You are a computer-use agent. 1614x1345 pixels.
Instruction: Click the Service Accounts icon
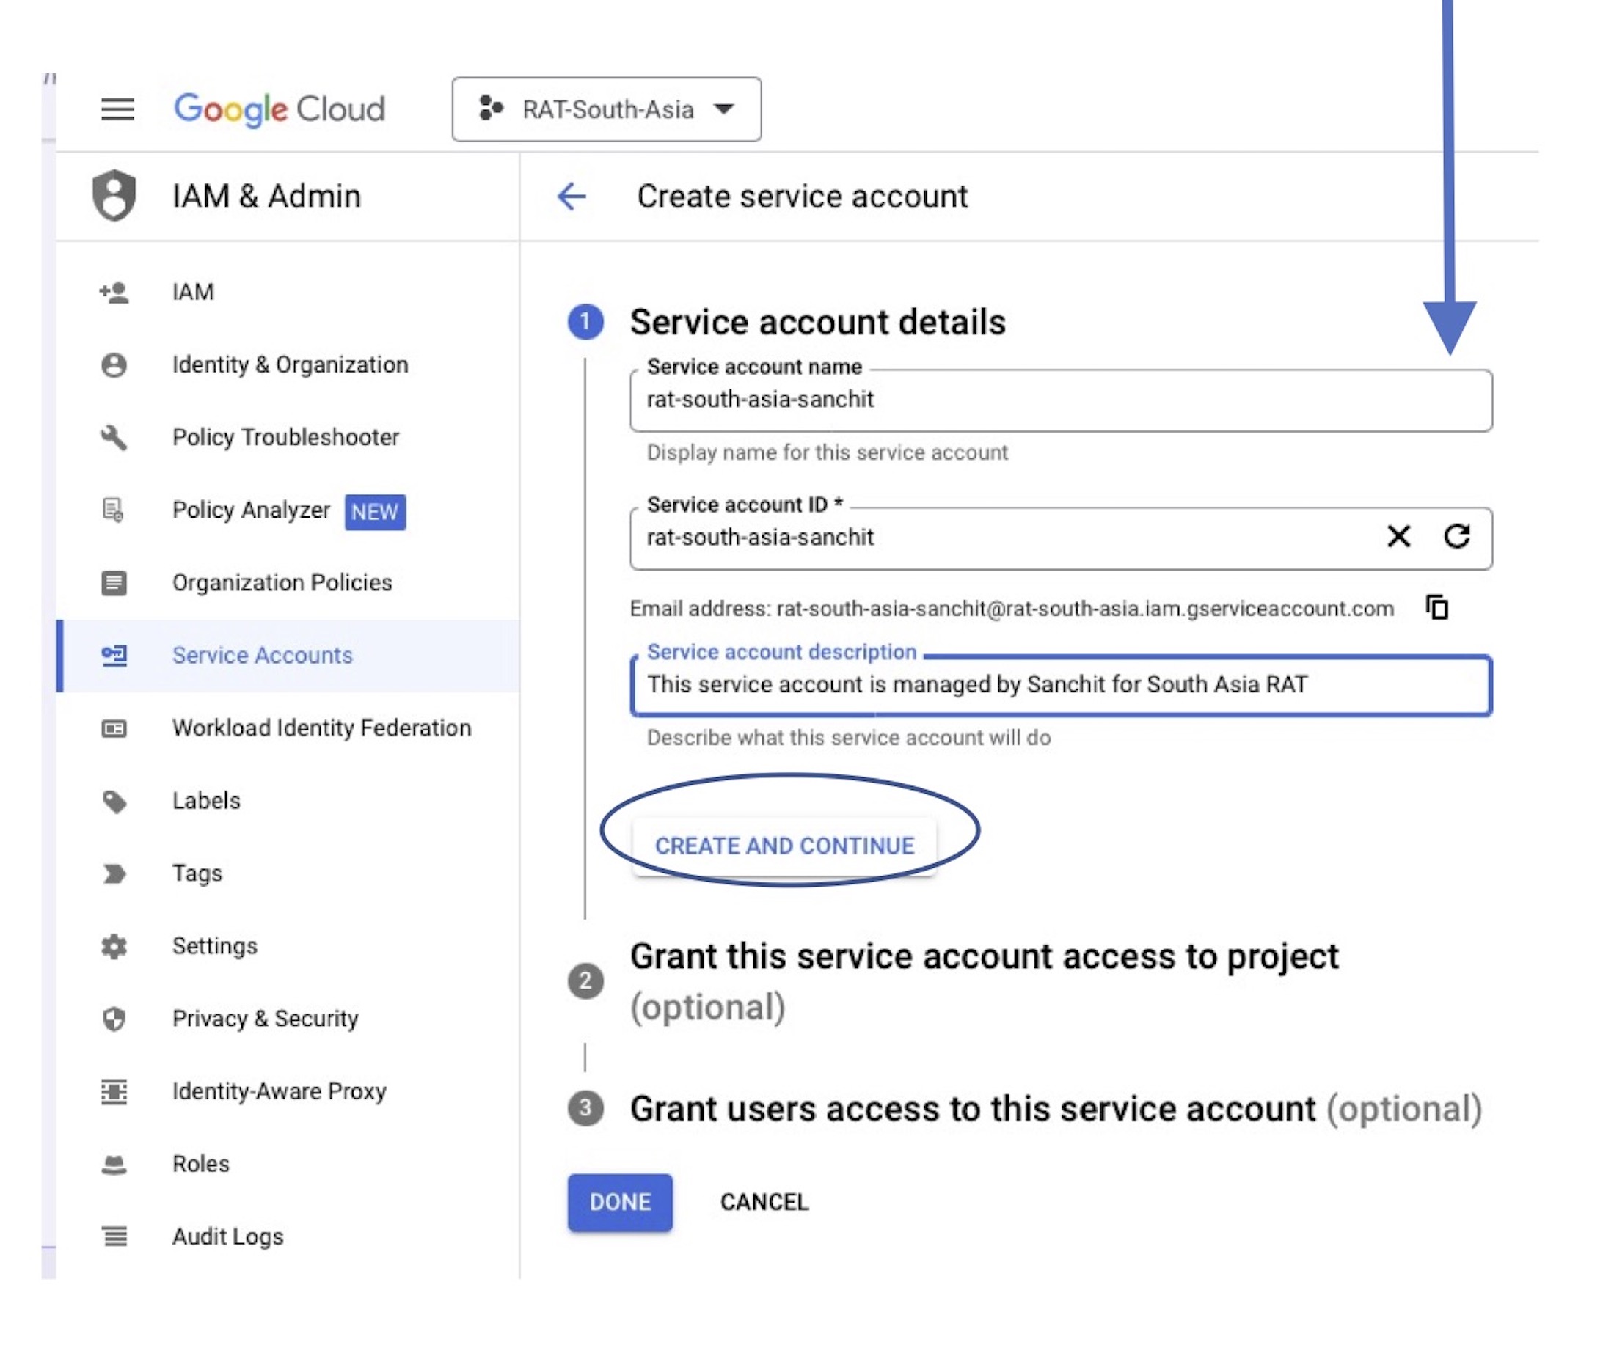coord(114,655)
